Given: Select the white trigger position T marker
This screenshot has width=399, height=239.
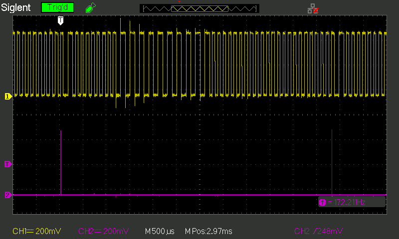Looking at the screenshot, I should coord(60,20).
